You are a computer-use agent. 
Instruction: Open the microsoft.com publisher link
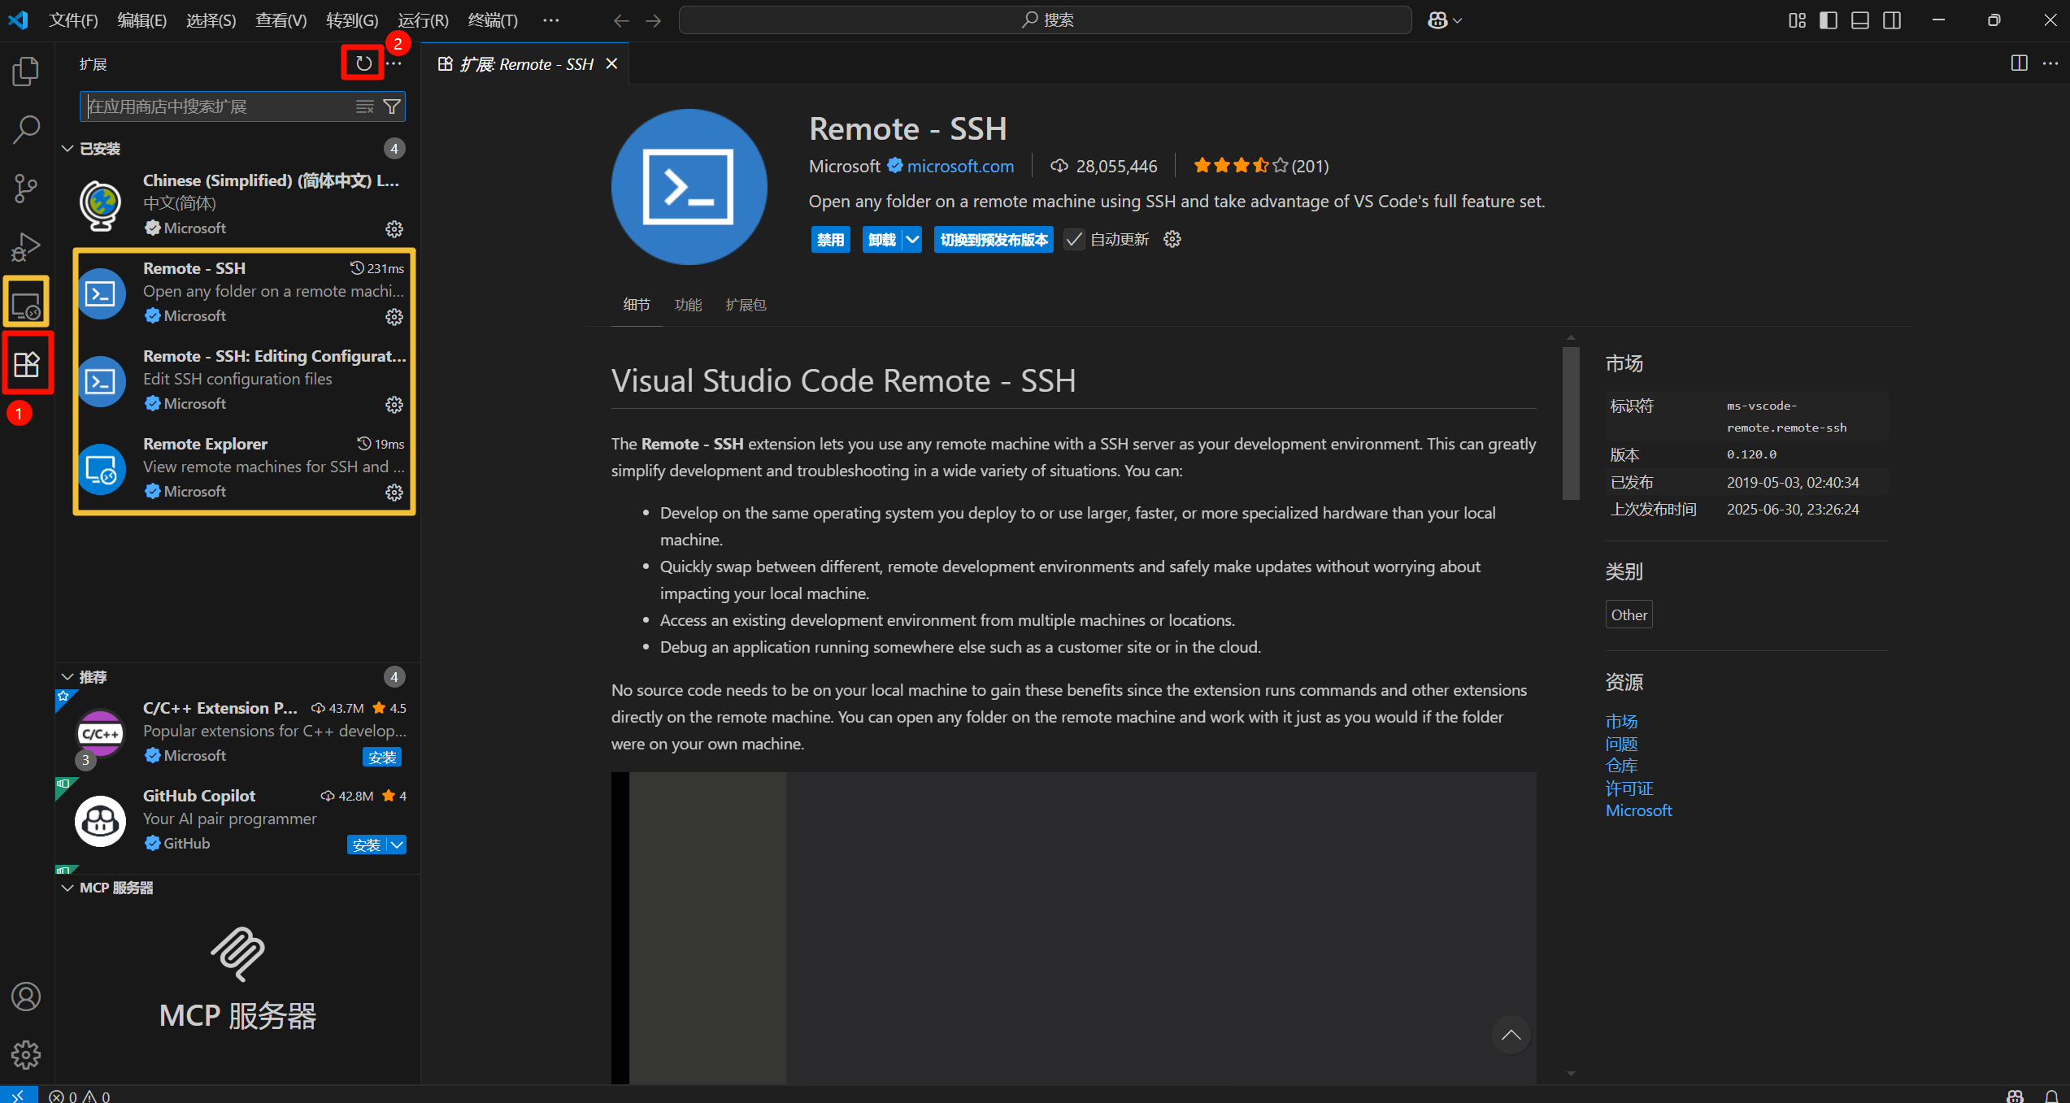(960, 166)
